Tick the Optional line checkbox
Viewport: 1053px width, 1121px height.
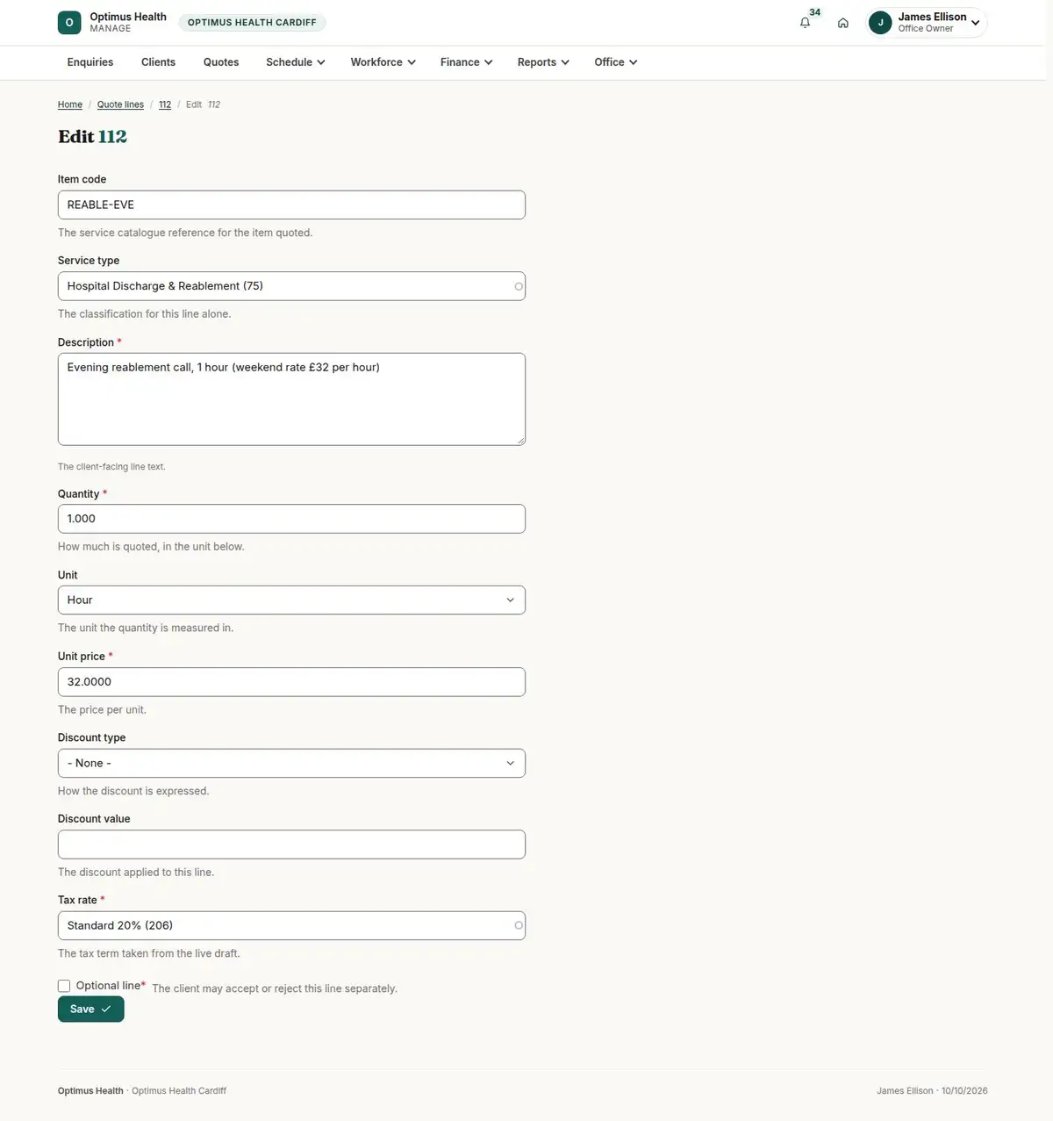coord(64,986)
